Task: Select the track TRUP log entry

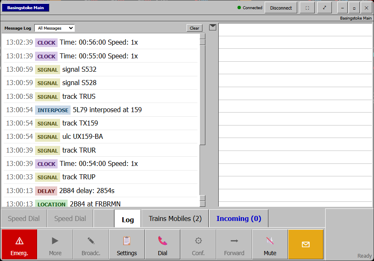Action: point(101,177)
